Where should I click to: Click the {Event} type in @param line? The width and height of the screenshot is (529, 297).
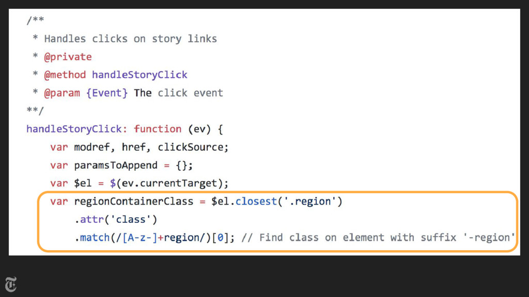tap(107, 93)
